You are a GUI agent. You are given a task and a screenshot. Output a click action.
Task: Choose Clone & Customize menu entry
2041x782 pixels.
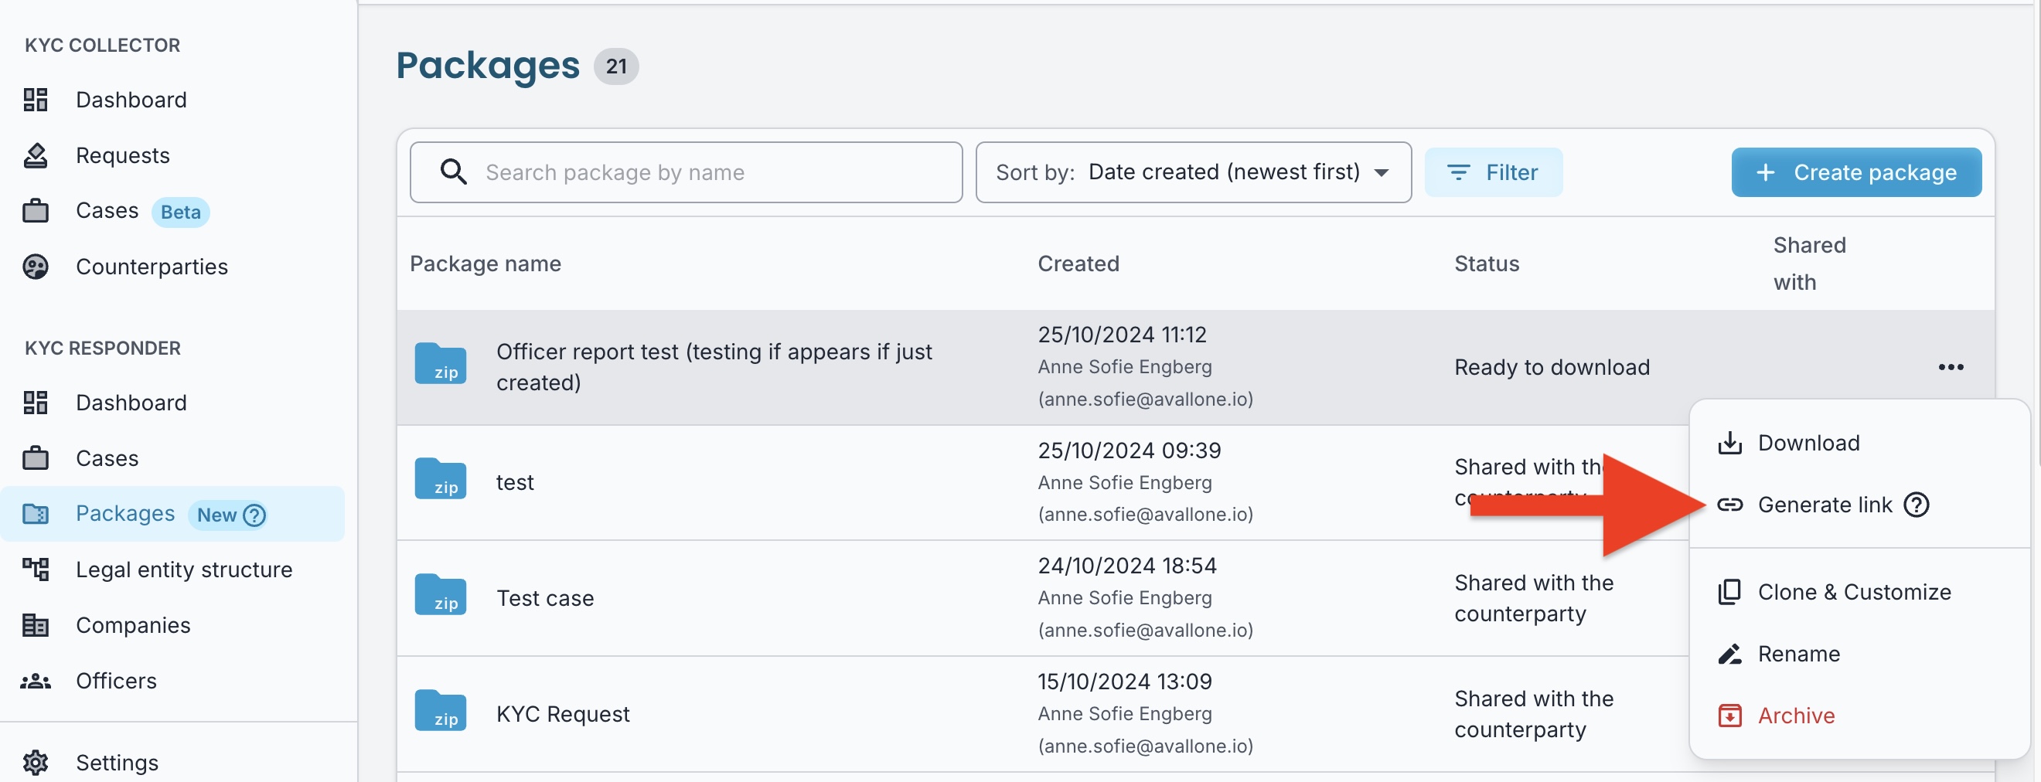tap(1859, 592)
